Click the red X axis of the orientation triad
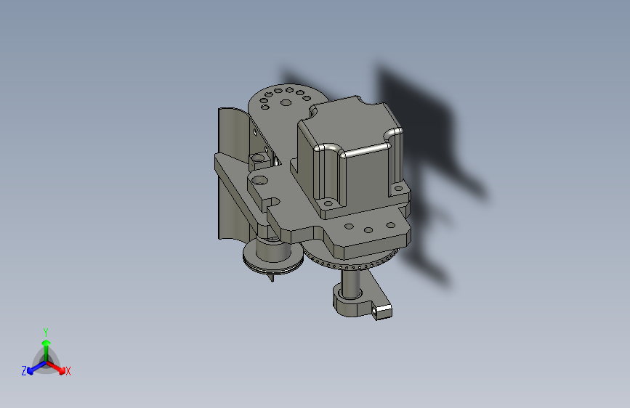 [55, 367]
